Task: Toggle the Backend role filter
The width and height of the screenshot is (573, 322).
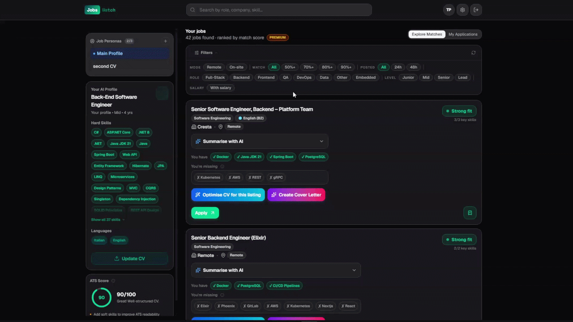Action: tap(241, 77)
